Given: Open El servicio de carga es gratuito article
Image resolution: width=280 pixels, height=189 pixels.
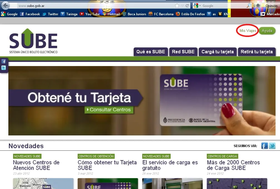Looking at the screenshot, I should [170, 165].
